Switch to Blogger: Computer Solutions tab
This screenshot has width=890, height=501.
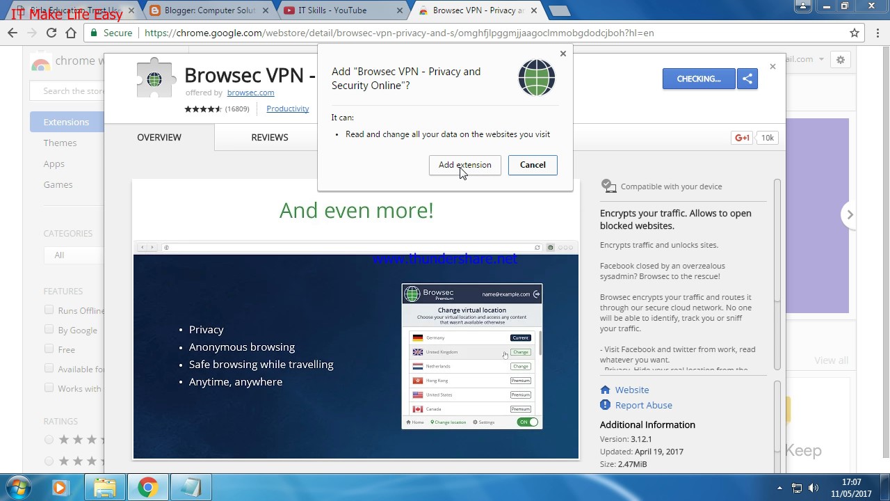pyautogui.click(x=209, y=10)
